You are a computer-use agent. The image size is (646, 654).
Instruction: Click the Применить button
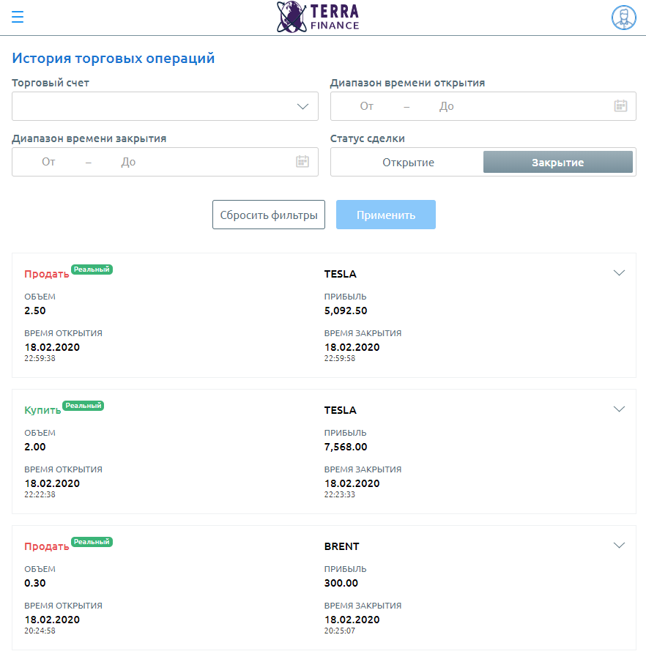point(386,215)
